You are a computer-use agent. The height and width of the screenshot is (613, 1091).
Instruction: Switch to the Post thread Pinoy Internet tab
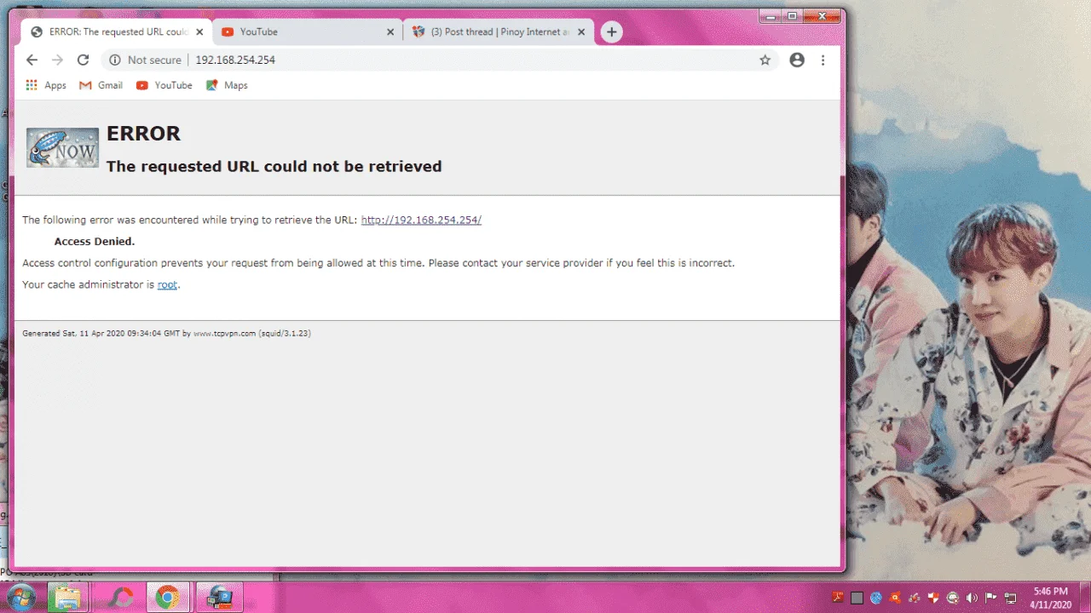pyautogui.click(x=498, y=32)
